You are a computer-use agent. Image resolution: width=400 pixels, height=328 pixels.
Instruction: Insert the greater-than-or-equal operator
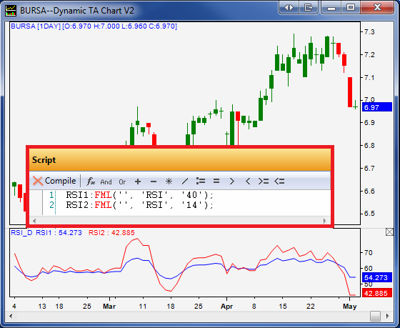click(264, 182)
